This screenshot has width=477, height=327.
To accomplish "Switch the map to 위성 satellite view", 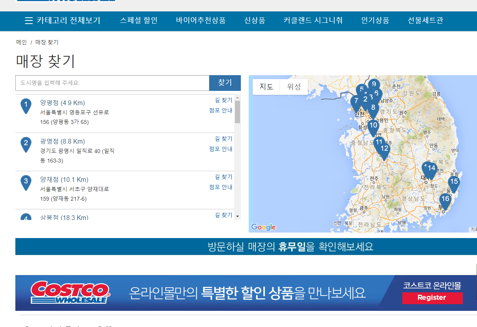I will click(294, 87).
